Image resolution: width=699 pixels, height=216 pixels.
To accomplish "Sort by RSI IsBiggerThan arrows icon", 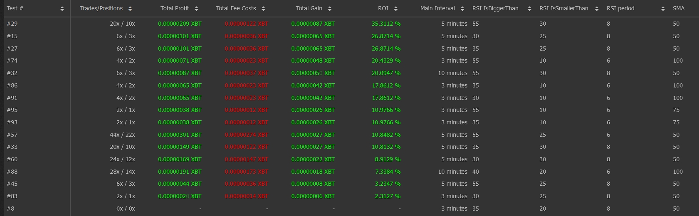I will click(x=529, y=9).
